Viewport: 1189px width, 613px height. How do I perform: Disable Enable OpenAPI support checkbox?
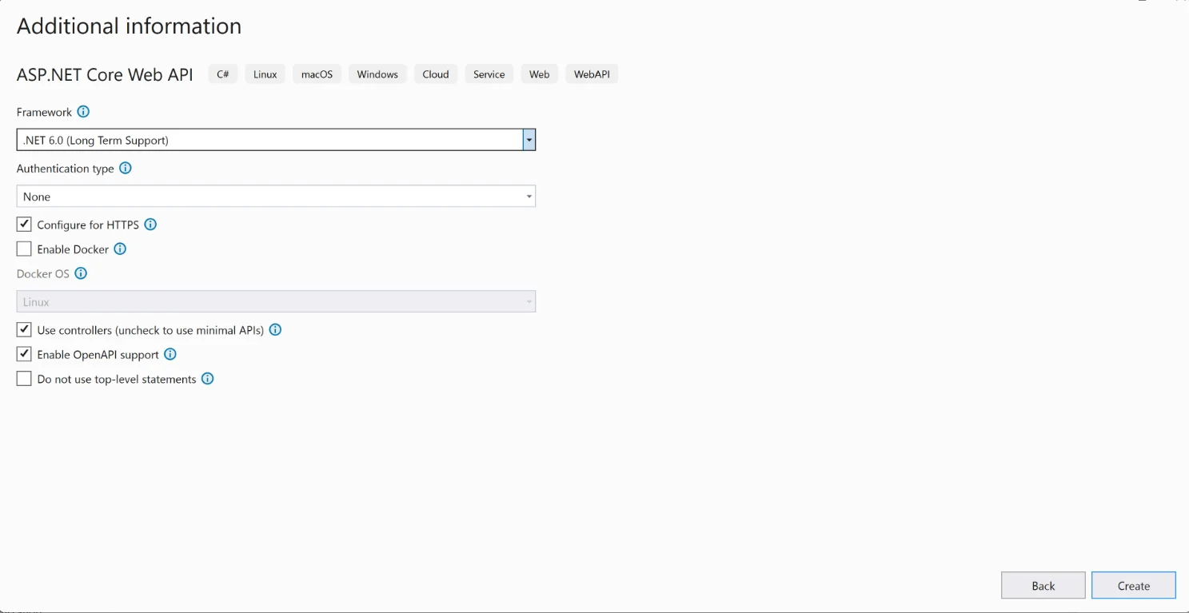(24, 354)
